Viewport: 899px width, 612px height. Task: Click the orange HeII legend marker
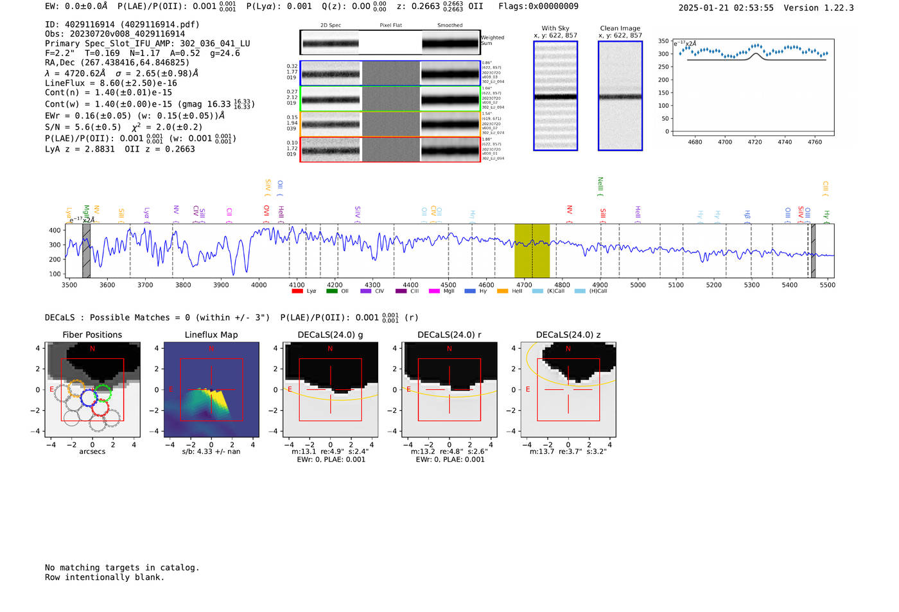tap(502, 291)
